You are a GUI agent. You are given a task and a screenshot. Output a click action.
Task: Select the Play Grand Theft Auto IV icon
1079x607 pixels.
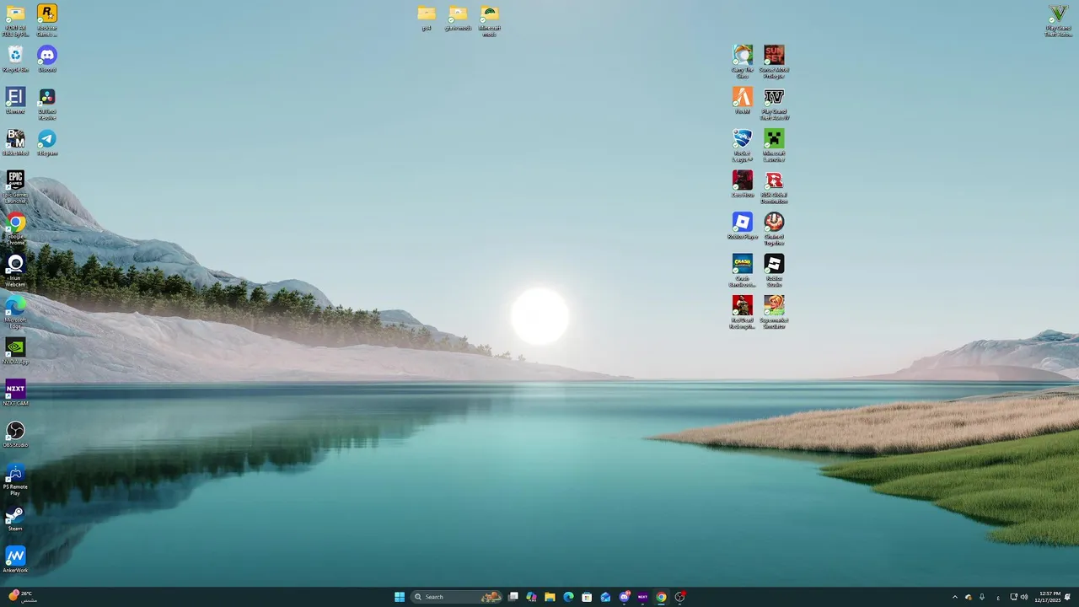[774, 104]
